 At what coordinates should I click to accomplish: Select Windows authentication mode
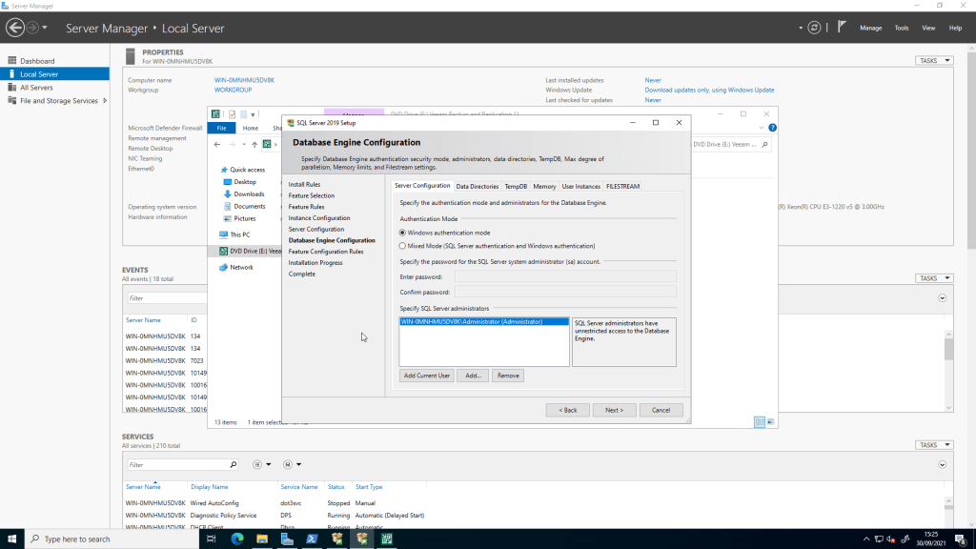tap(403, 233)
